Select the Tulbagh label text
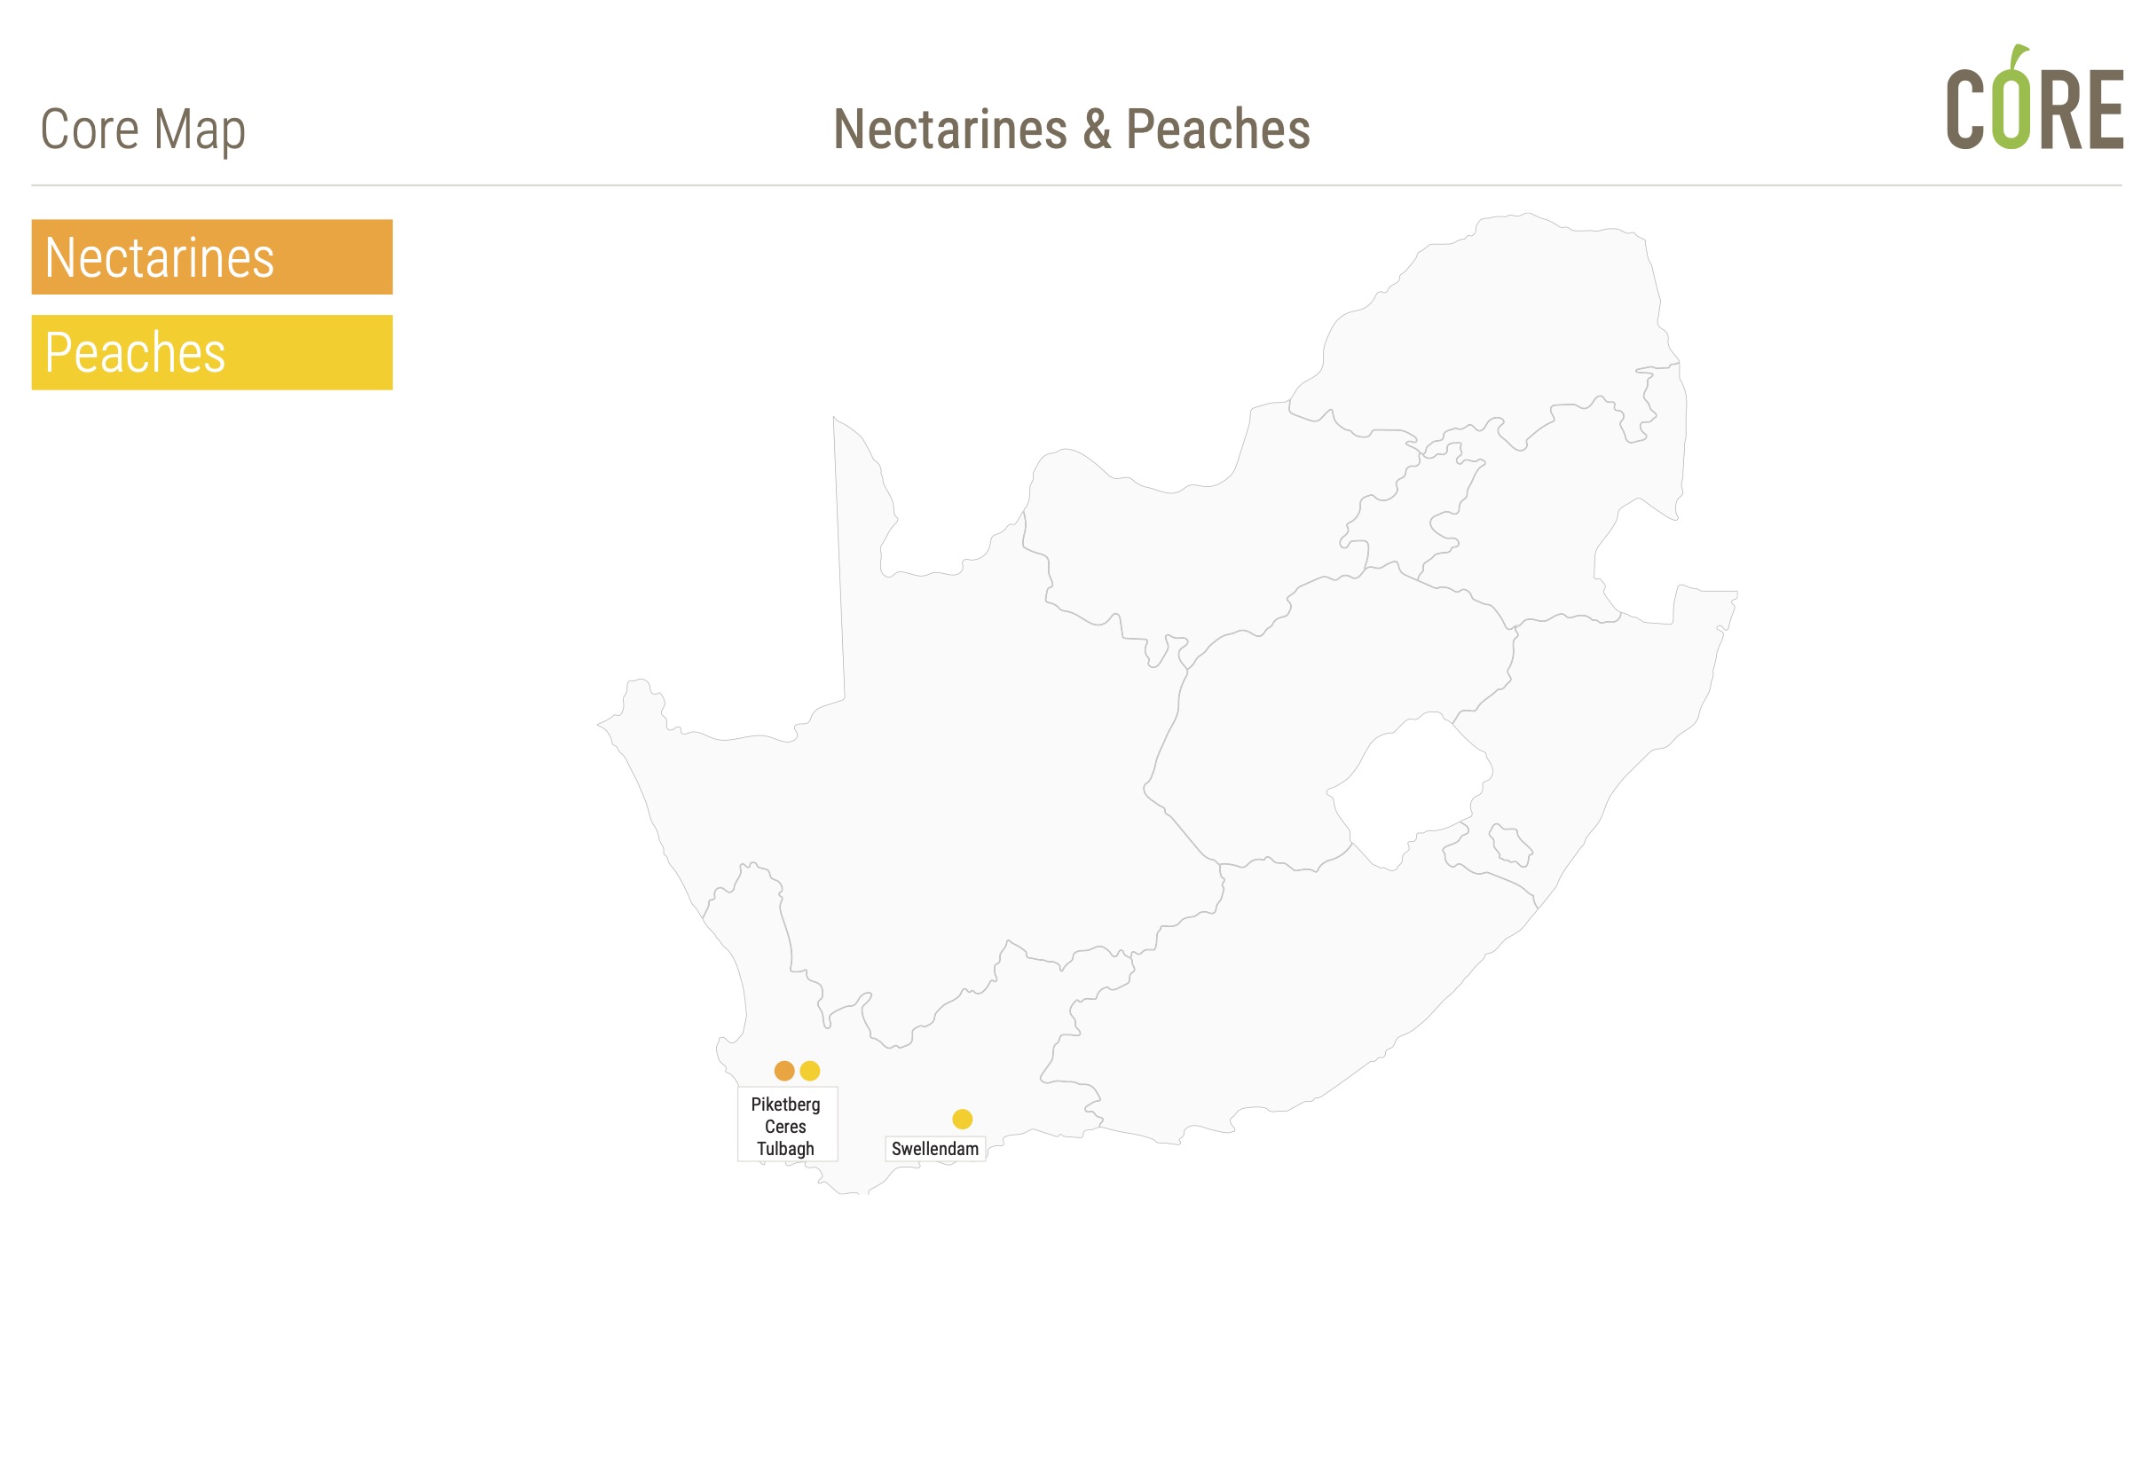 785,1148
